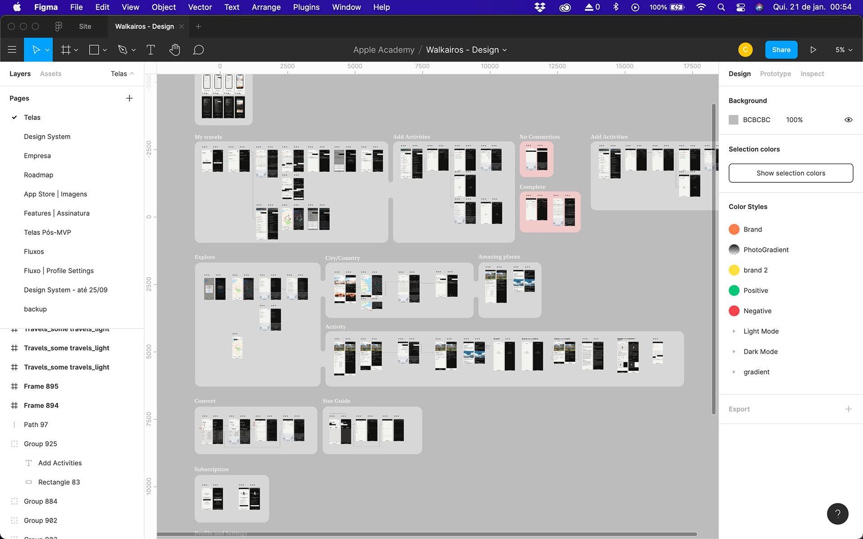Expand the Dark Mode color styles
This screenshot has width=863, height=539.
pyautogui.click(x=734, y=352)
